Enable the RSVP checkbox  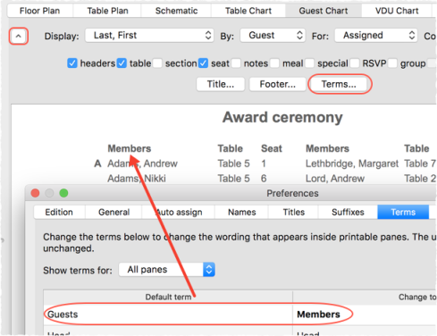tap(355, 63)
